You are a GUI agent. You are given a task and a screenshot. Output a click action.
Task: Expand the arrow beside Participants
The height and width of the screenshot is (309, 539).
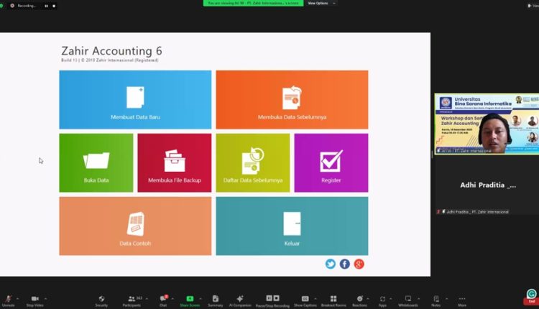pyautogui.click(x=147, y=299)
